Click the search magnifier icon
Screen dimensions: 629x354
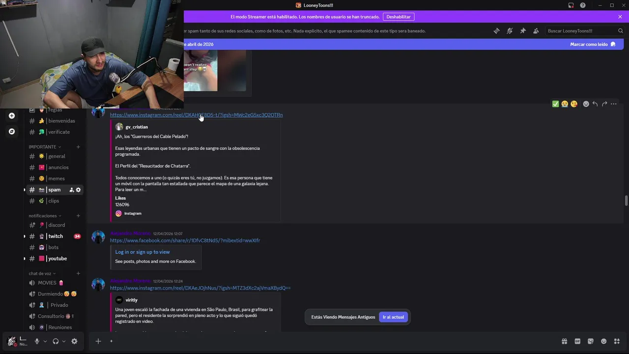(x=620, y=30)
